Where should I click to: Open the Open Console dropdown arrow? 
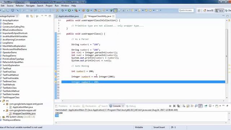(x=220, y=106)
